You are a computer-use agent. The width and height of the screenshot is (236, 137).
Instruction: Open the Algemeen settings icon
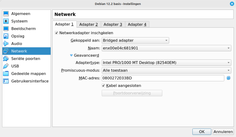coord(6,14)
